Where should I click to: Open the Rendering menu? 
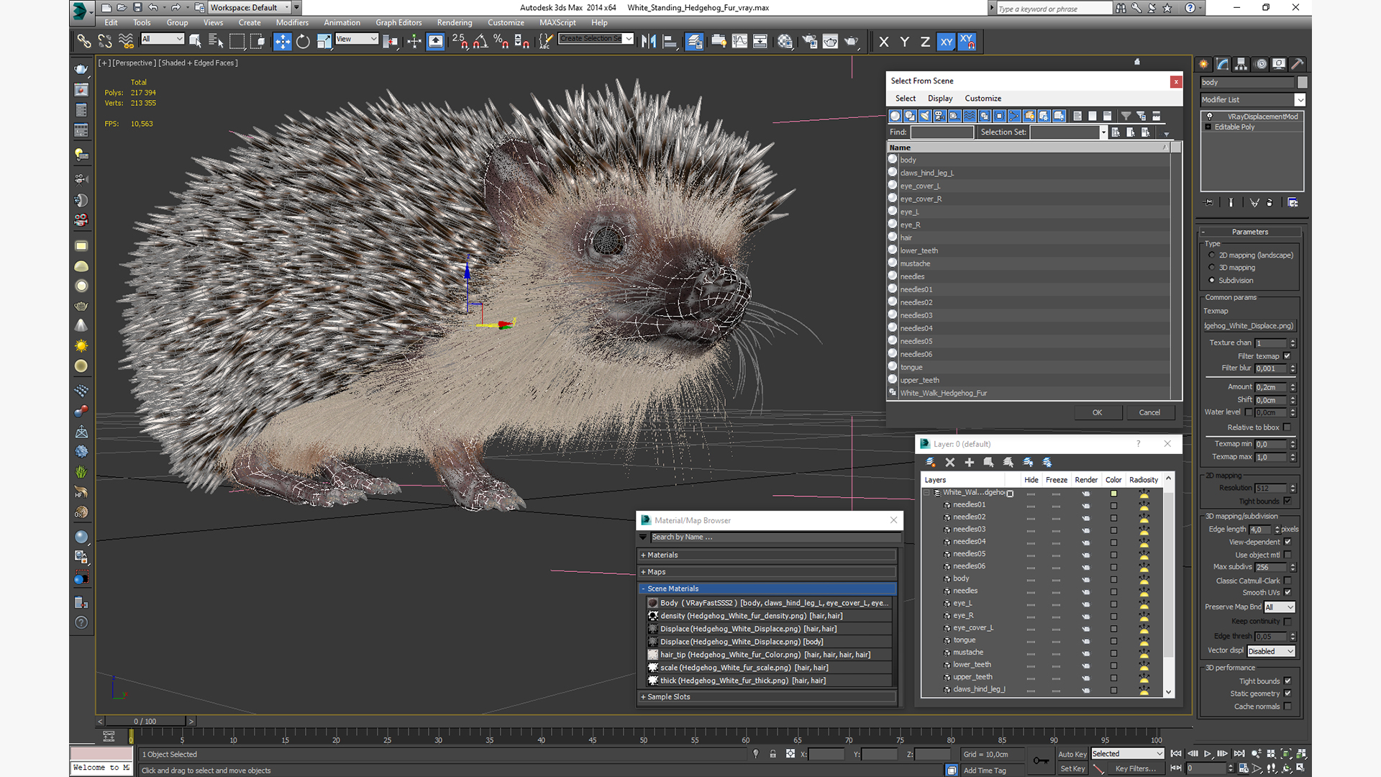pyautogui.click(x=455, y=23)
